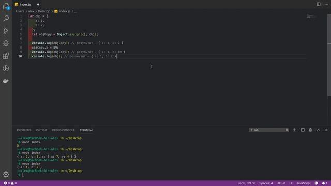Open the Run and Debug view

pos(6,43)
